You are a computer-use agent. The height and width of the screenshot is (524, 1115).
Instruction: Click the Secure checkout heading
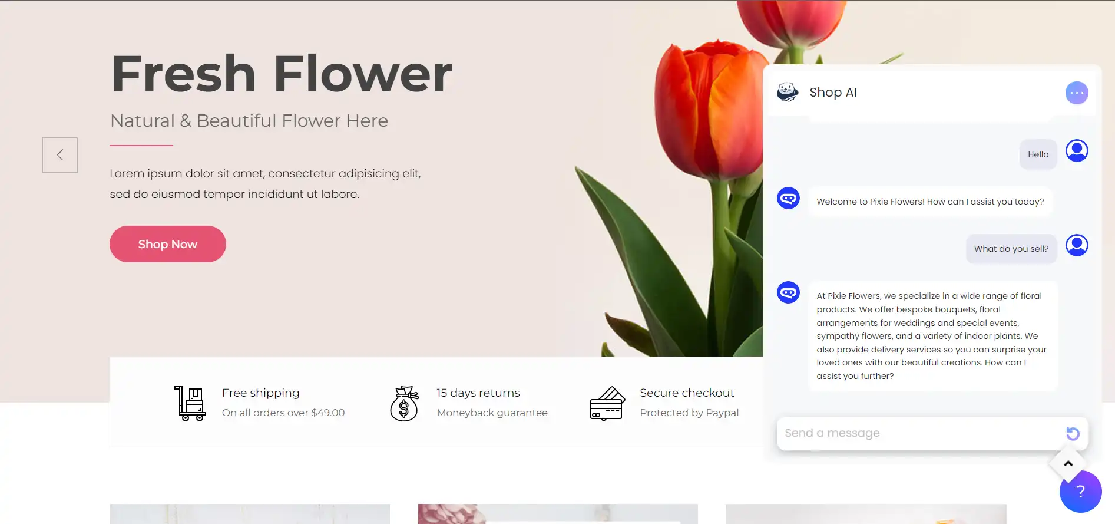click(687, 393)
